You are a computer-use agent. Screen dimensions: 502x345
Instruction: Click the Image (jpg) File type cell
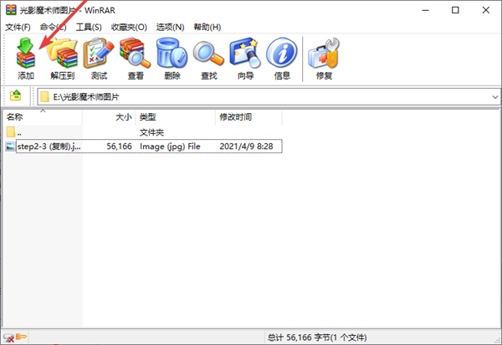[x=170, y=147]
